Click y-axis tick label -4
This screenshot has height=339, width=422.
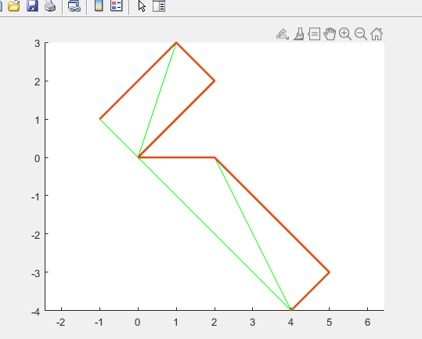[35, 312]
